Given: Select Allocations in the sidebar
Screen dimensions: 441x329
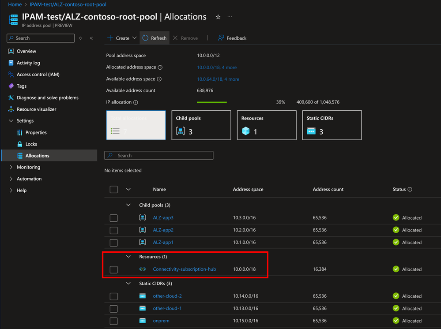Looking at the screenshot, I should click(x=49, y=155).
